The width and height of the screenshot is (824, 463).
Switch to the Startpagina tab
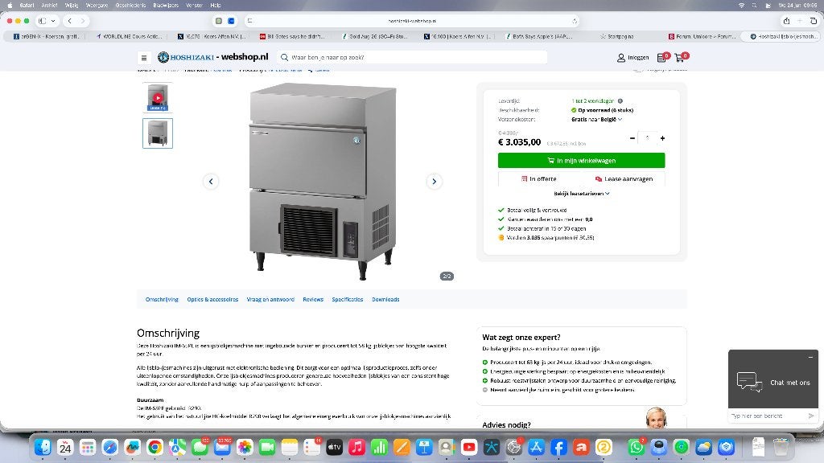(617, 37)
